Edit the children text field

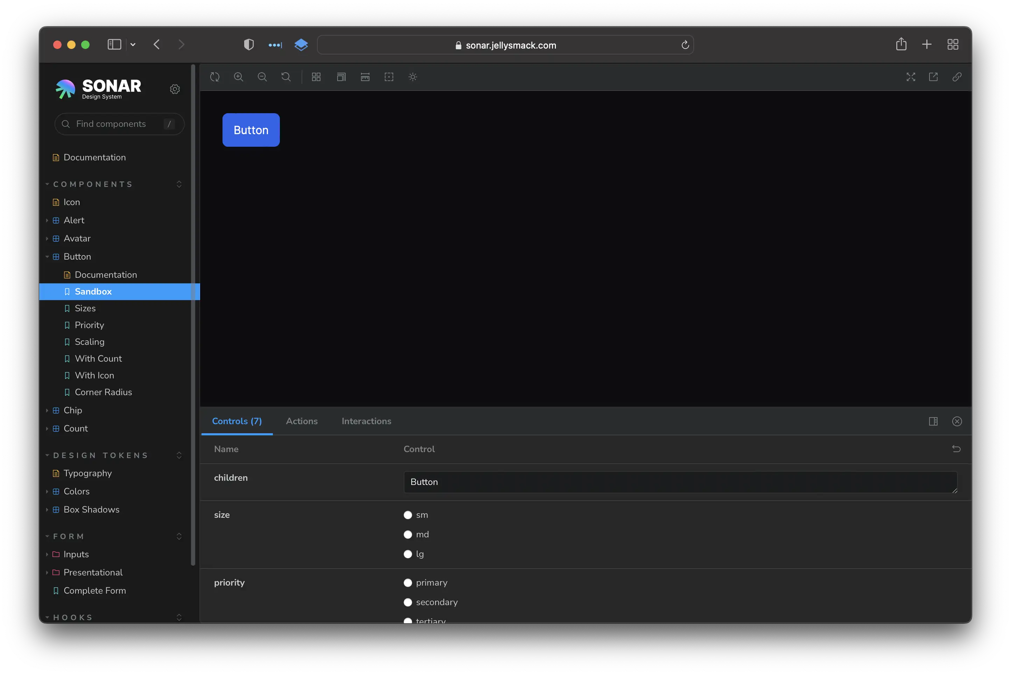(x=680, y=482)
